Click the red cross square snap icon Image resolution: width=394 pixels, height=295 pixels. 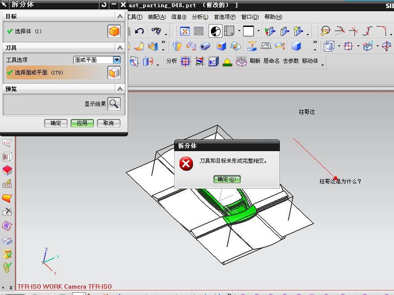(x=348, y=46)
